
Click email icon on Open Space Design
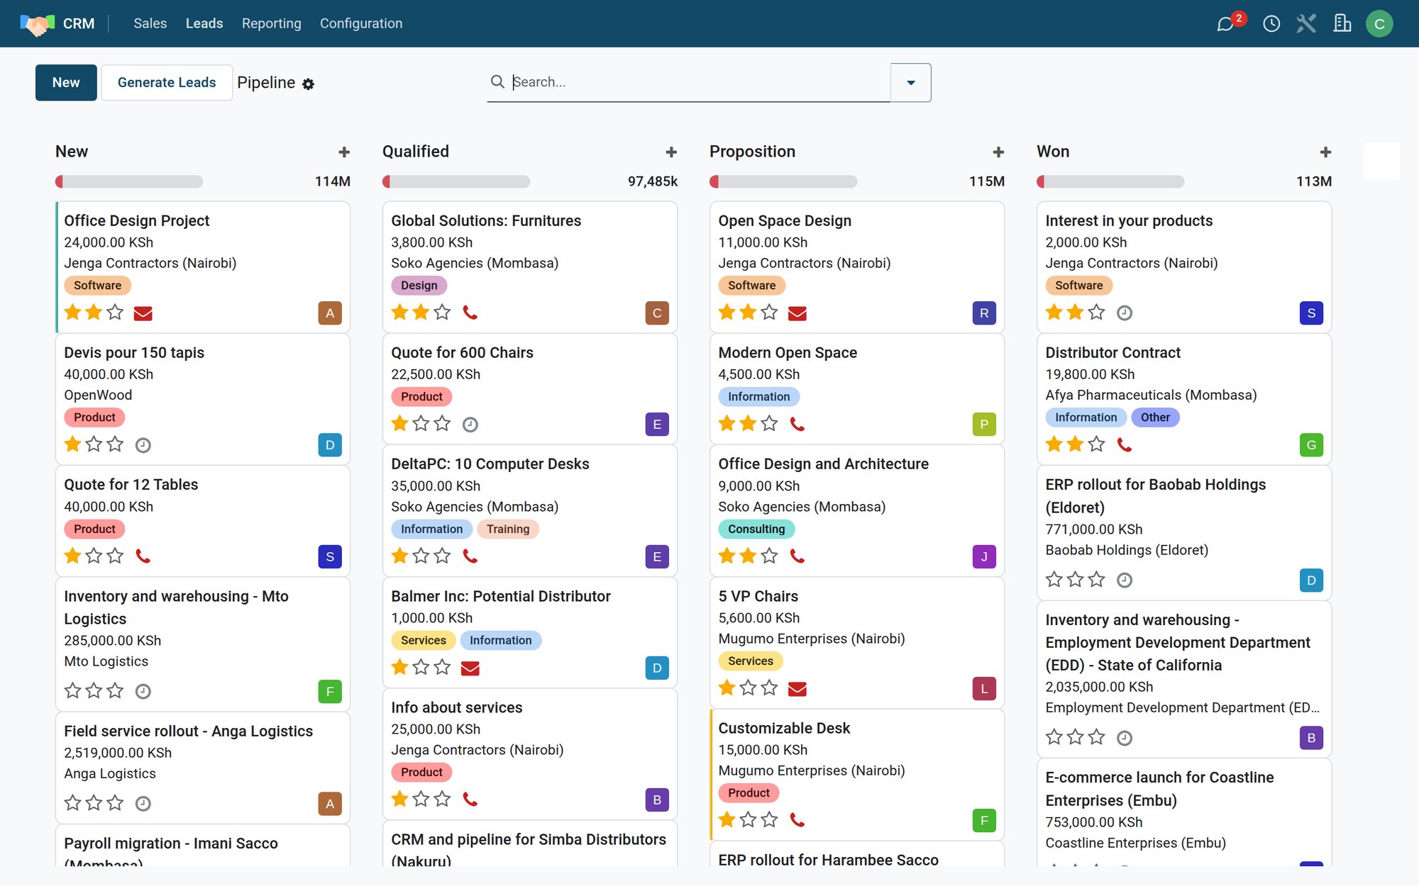(797, 313)
